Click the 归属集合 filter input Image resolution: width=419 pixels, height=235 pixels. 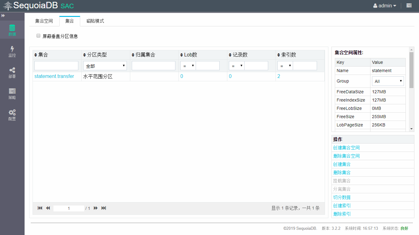(154, 66)
